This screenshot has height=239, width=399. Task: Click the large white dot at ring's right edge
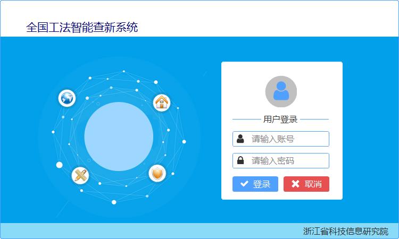[184, 141]
